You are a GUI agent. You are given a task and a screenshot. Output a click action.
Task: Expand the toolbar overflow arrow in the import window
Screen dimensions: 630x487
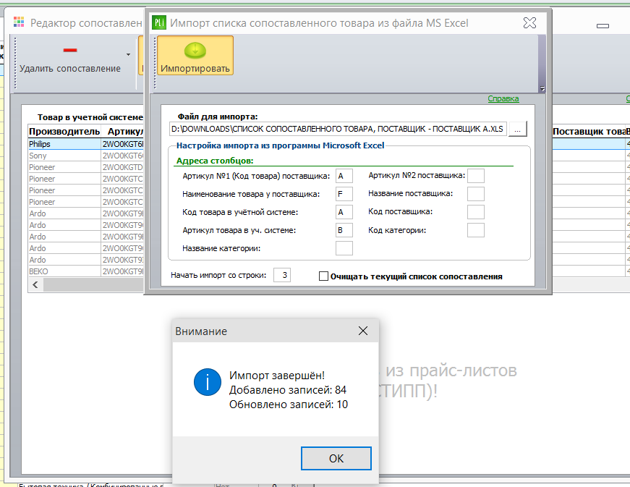pos(542,89)
